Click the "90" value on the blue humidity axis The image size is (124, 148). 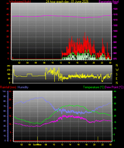[x=5, y=96]
